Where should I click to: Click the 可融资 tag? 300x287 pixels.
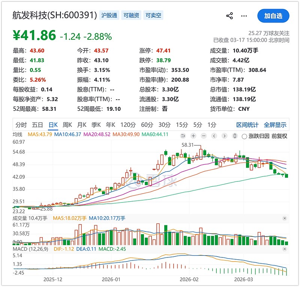coord(131,15)
